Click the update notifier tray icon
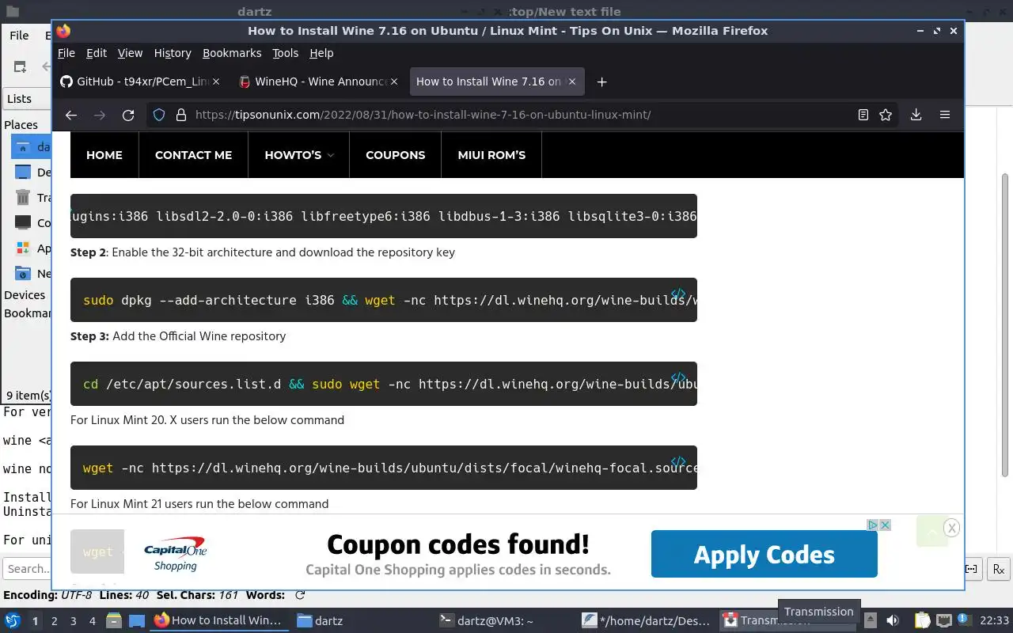1013x633 pixels. (x=963, y=620)
